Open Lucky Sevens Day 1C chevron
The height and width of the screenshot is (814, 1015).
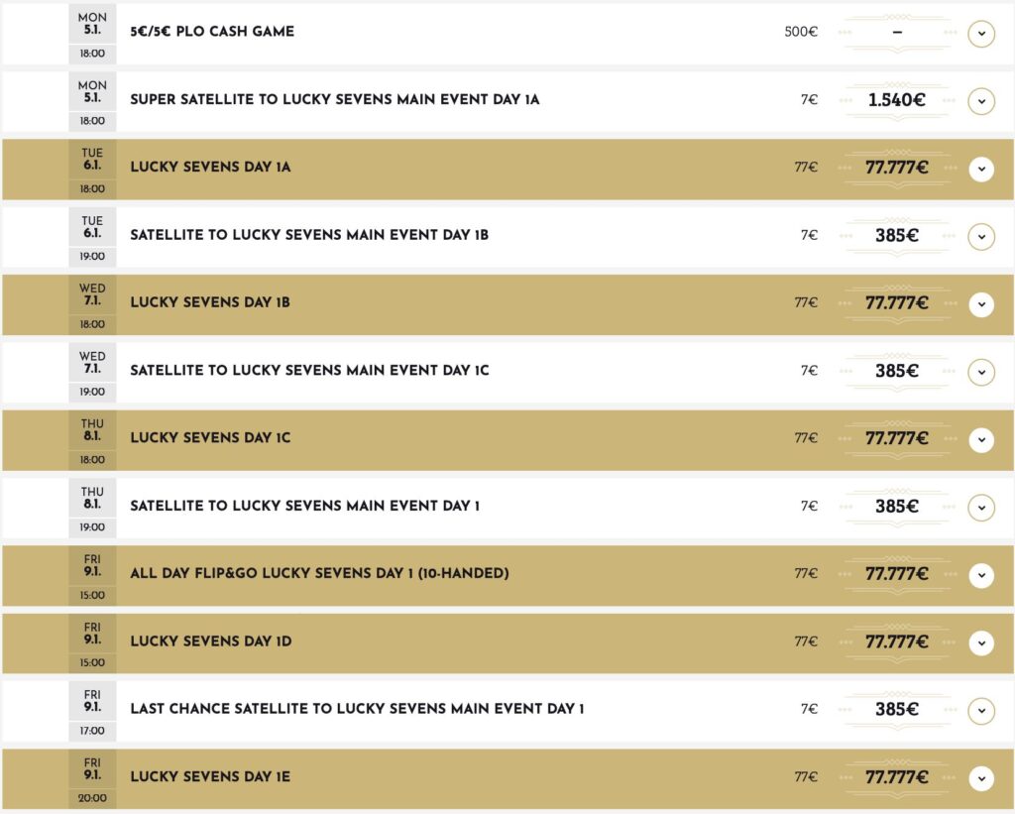click(980, 439)
